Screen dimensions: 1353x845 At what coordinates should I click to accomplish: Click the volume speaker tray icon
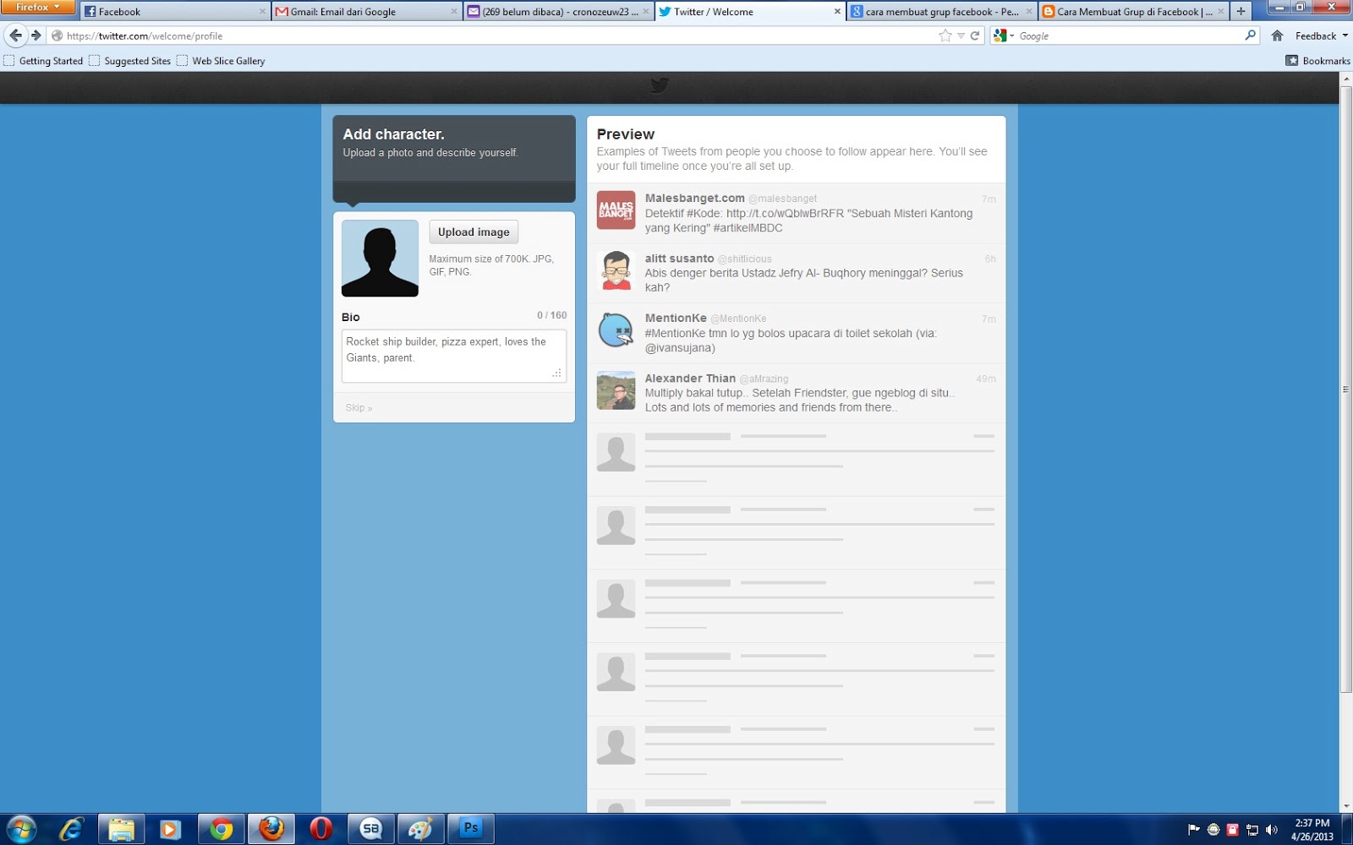[x=1272, y=830]
